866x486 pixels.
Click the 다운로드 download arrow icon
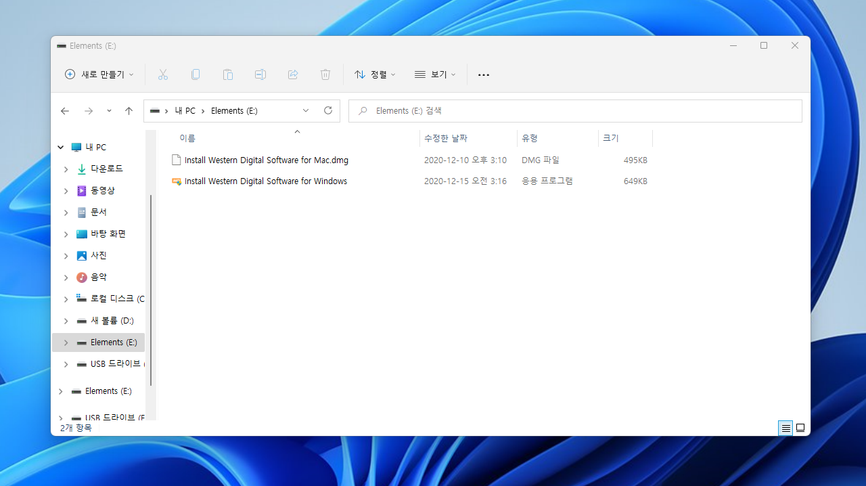pyautogui.click(x=82, y=169)
